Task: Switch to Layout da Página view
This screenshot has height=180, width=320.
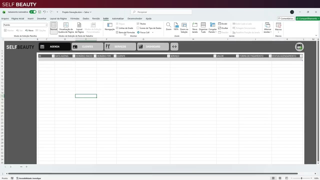Action: pos(79,28)
